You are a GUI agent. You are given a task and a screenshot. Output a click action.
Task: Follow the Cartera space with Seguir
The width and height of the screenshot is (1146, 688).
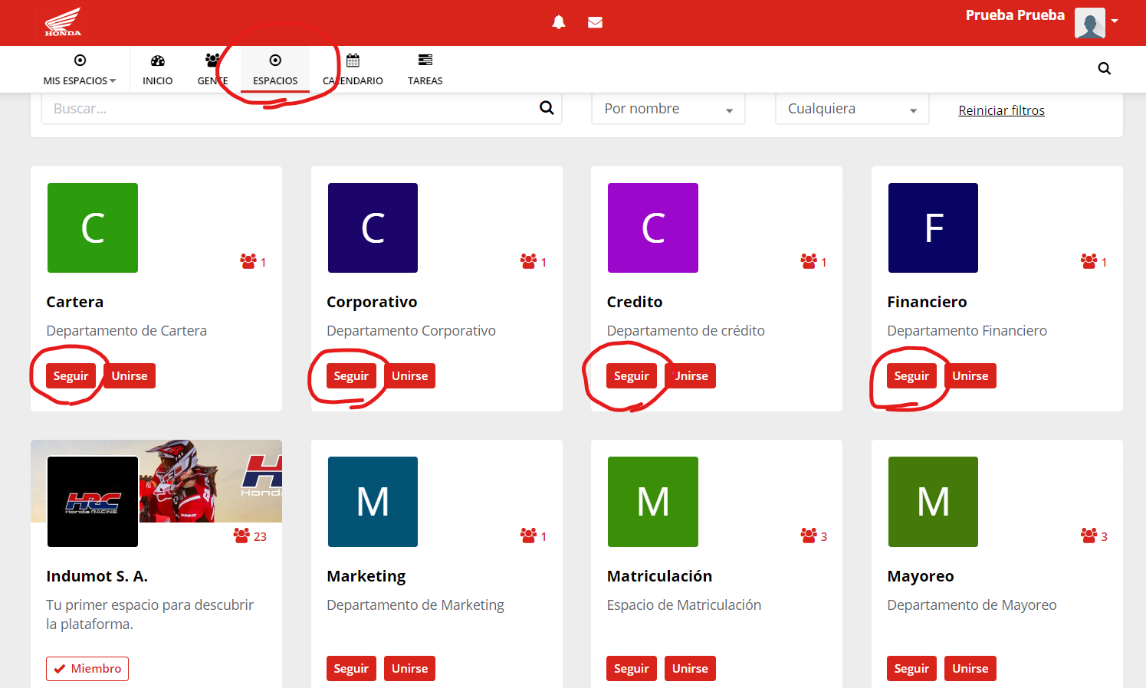(71, 376)
